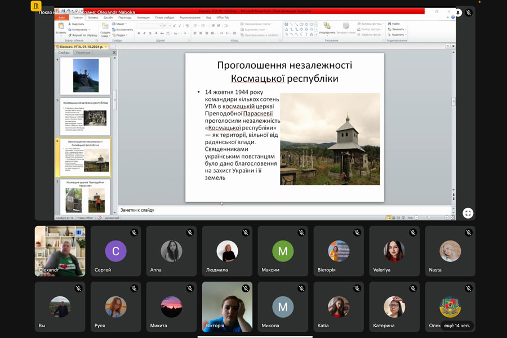Select the slide sorter view icon
Screen dimensions: 507x338
(x=394, y=217)
